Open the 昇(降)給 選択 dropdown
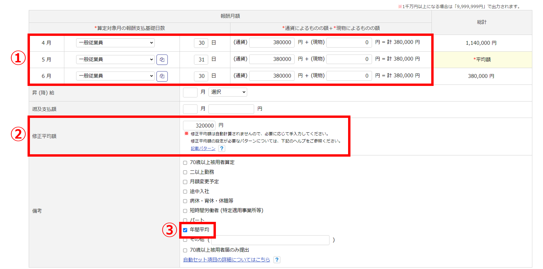543x269 pixels. 227,92
